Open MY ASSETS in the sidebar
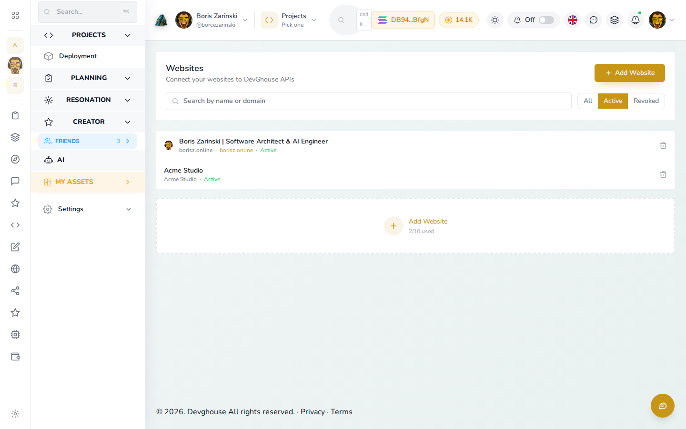Screen dimensions: 686x429 tap(88, 182)
